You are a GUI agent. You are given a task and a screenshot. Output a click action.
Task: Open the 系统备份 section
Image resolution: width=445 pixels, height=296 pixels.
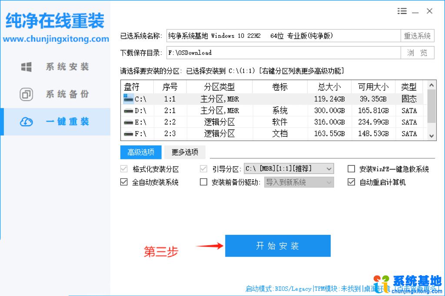coord(55,94)
